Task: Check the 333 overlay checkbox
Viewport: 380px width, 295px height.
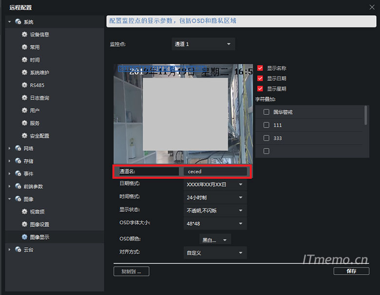Action: tap(266, 138)
